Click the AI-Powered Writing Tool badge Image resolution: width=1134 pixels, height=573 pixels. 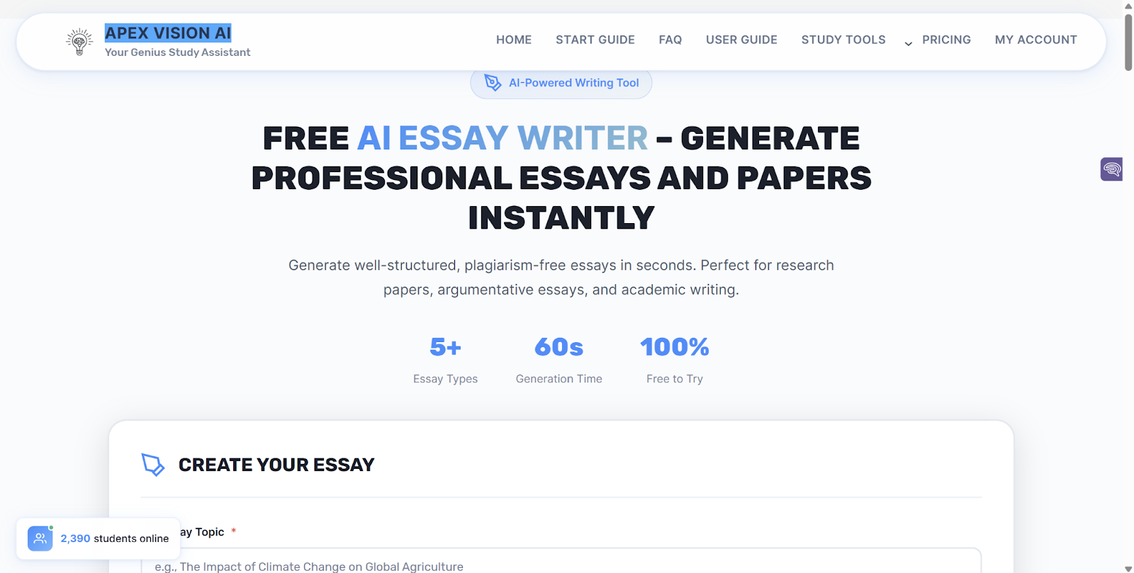tap(561, 83)
